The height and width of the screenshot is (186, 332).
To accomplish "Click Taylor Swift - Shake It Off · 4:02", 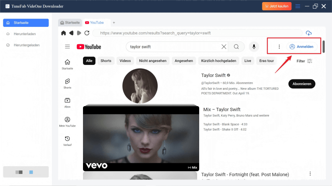I will click(x=225, y=129).
